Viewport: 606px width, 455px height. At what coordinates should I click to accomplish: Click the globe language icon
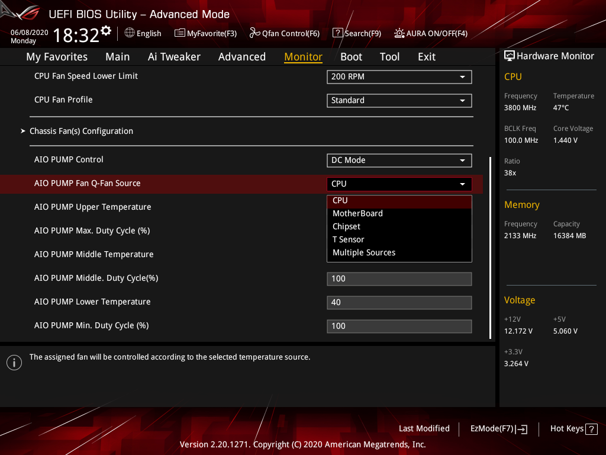pos(130,33)
